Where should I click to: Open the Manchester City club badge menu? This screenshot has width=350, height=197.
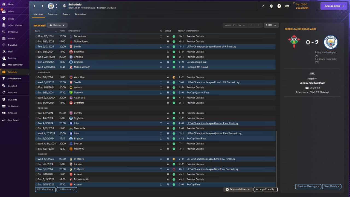[x=51, y=6]
